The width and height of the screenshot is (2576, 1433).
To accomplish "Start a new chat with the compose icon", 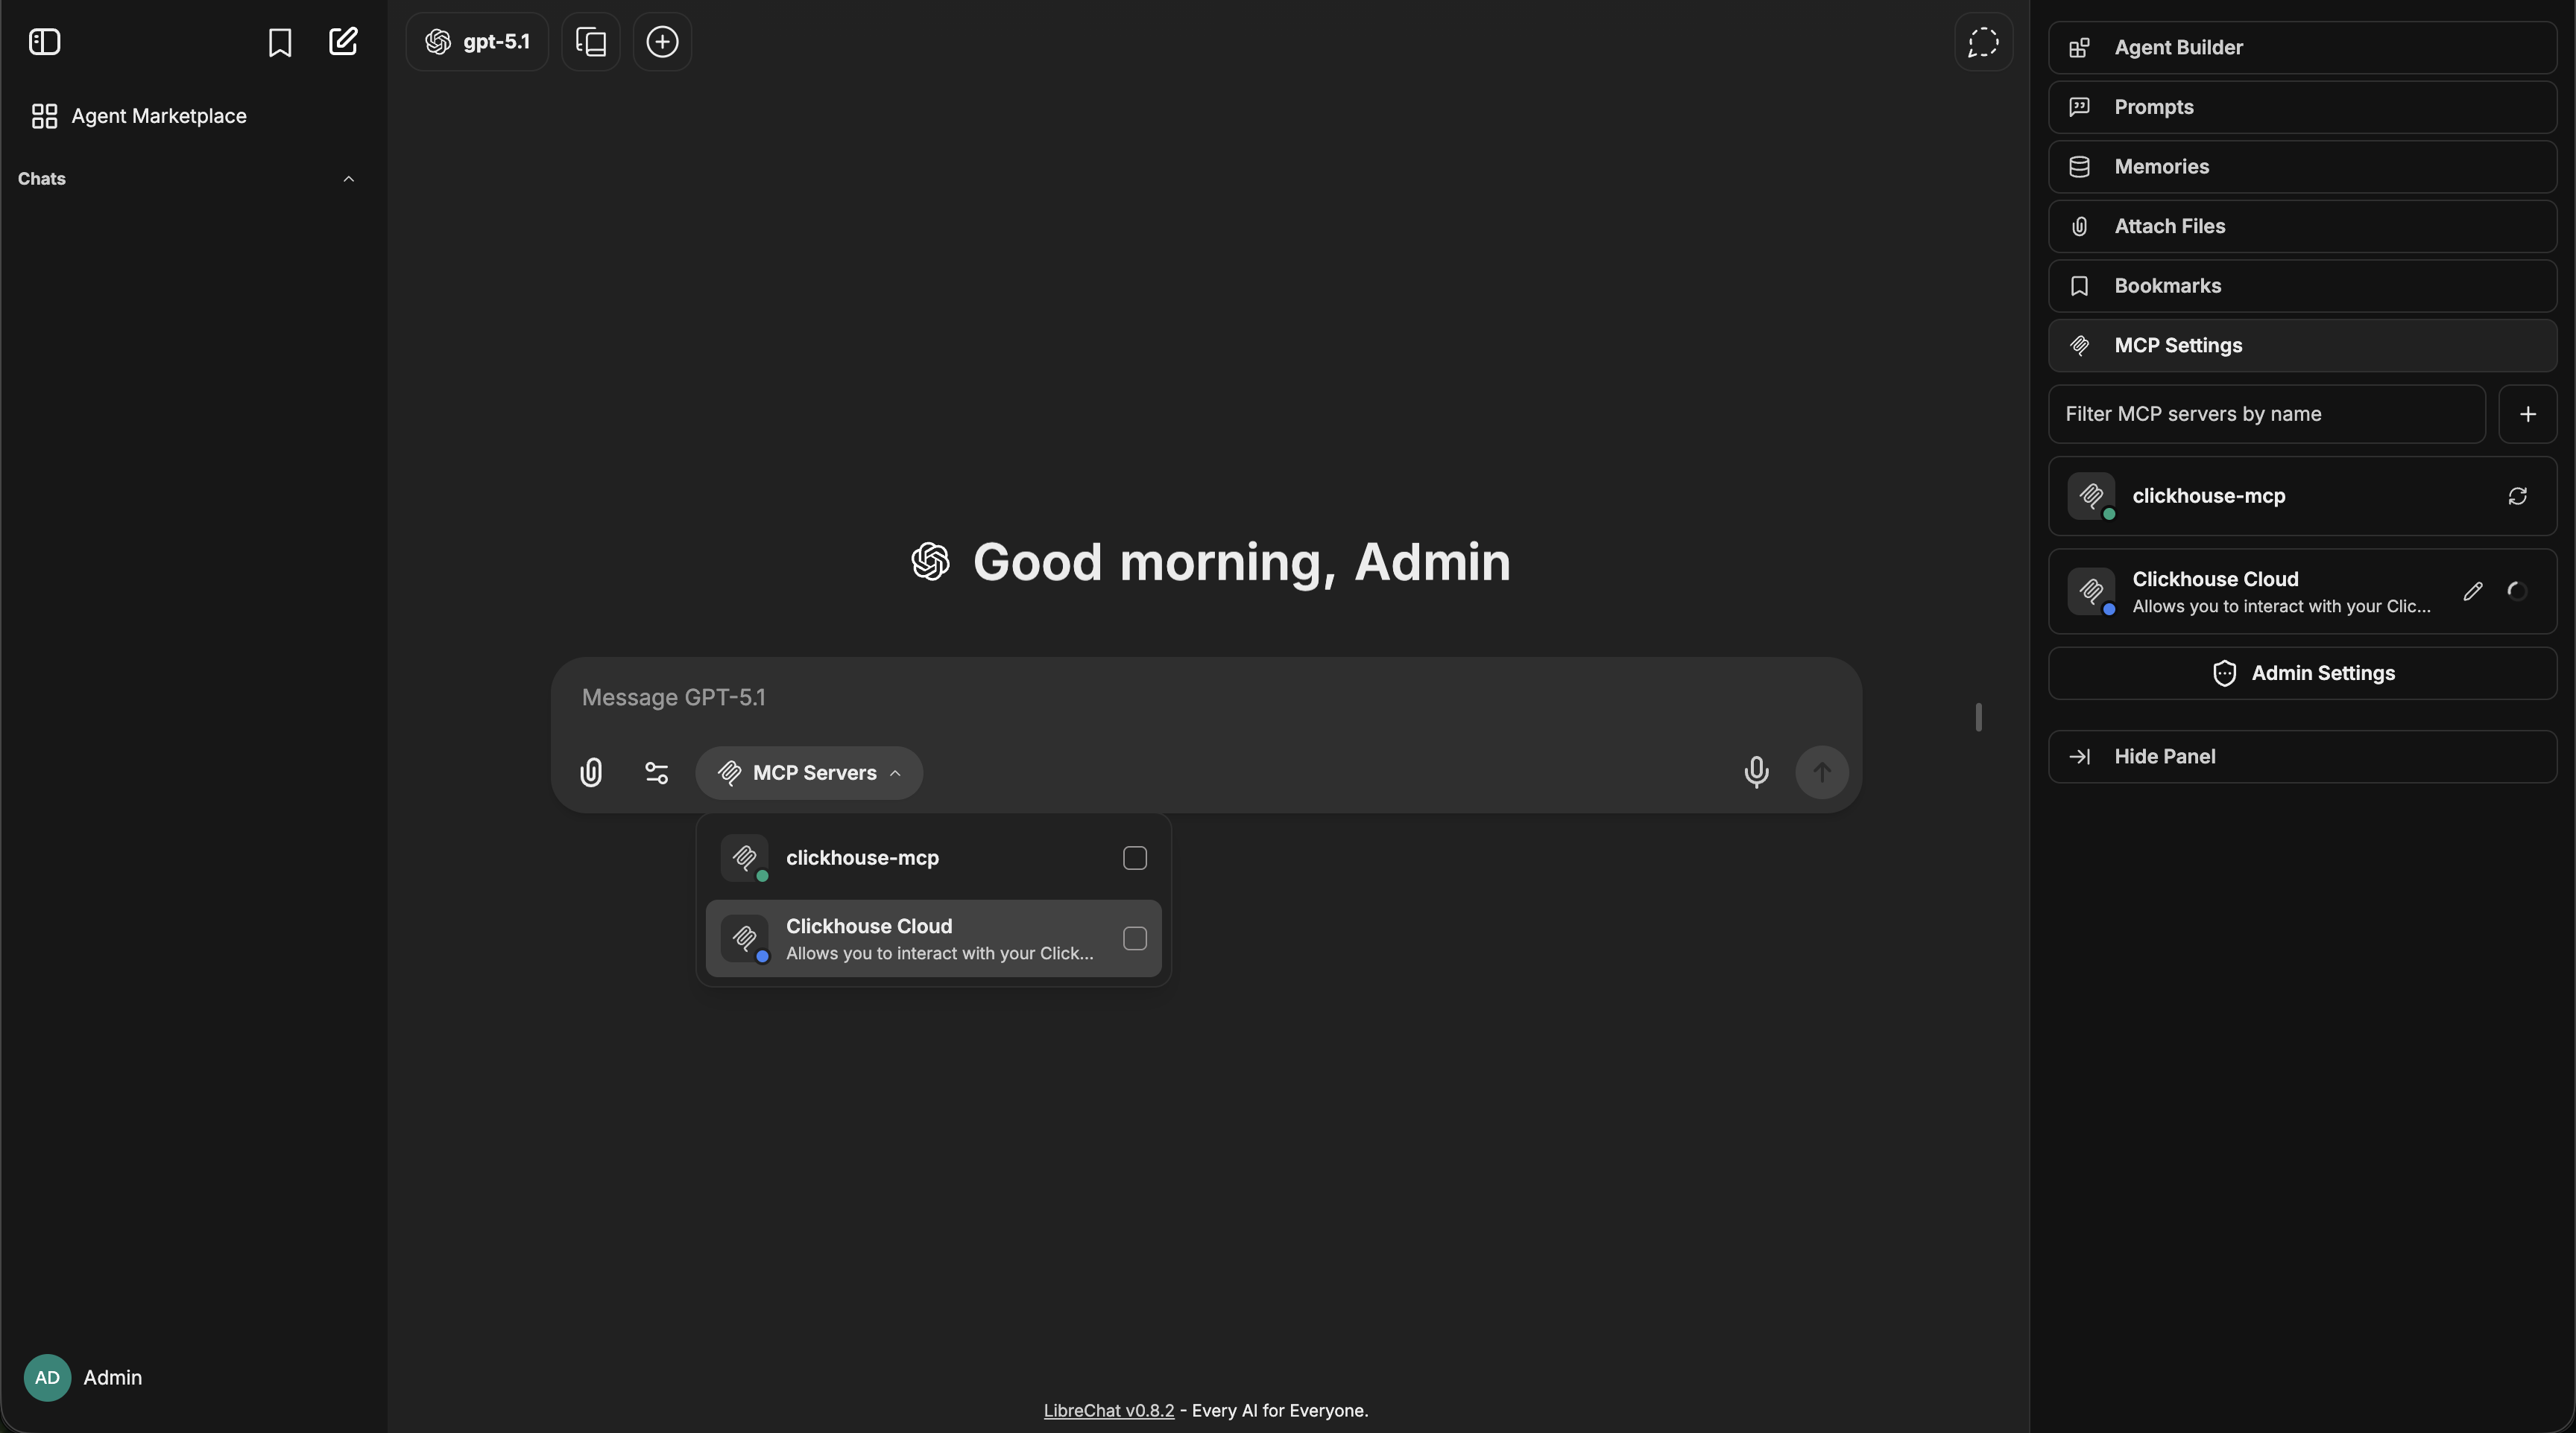I will tap(343, 42).
